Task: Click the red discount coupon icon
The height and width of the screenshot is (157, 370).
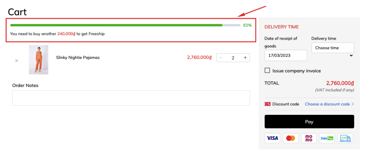Action: [268, 104]
